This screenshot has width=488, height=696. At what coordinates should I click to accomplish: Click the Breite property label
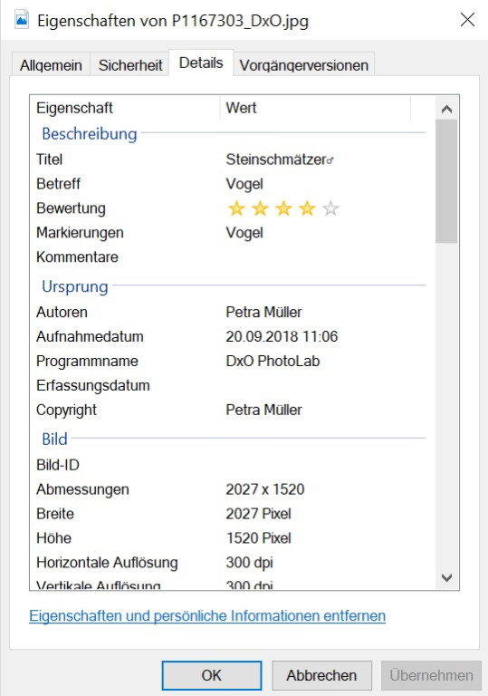[x=55, y=514]
